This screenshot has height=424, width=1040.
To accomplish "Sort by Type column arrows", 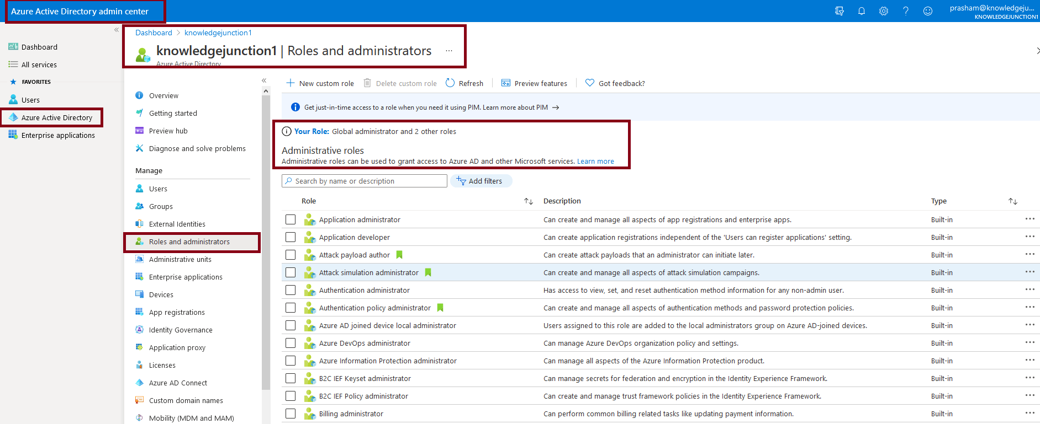I will (1013, 201).
